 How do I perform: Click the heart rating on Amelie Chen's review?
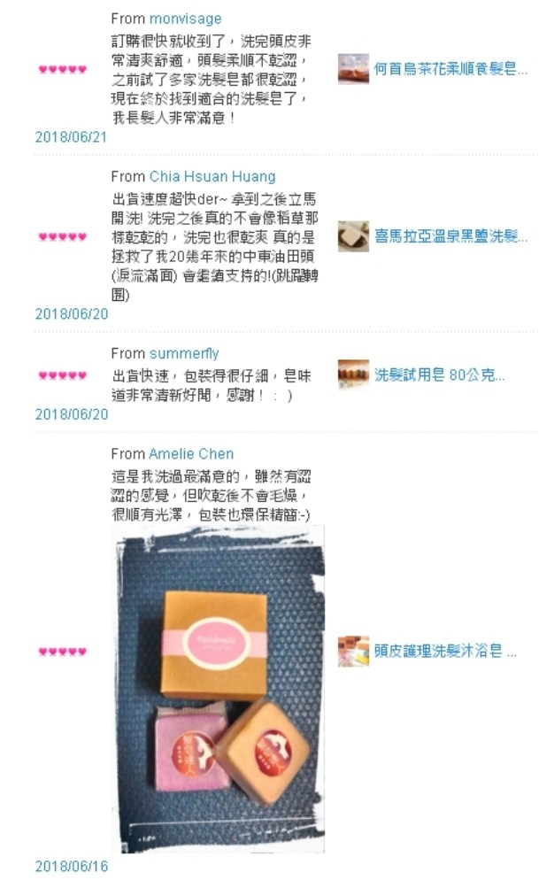coord(62,651)
